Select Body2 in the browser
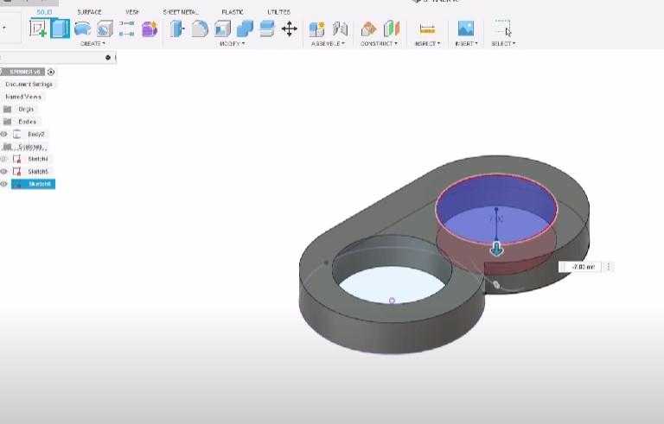The height and width of the screenshot is (424, 664). click(x=36, y=134)
